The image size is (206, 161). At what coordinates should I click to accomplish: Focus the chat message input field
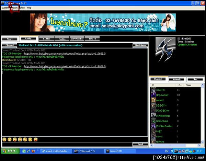(67, 144)
